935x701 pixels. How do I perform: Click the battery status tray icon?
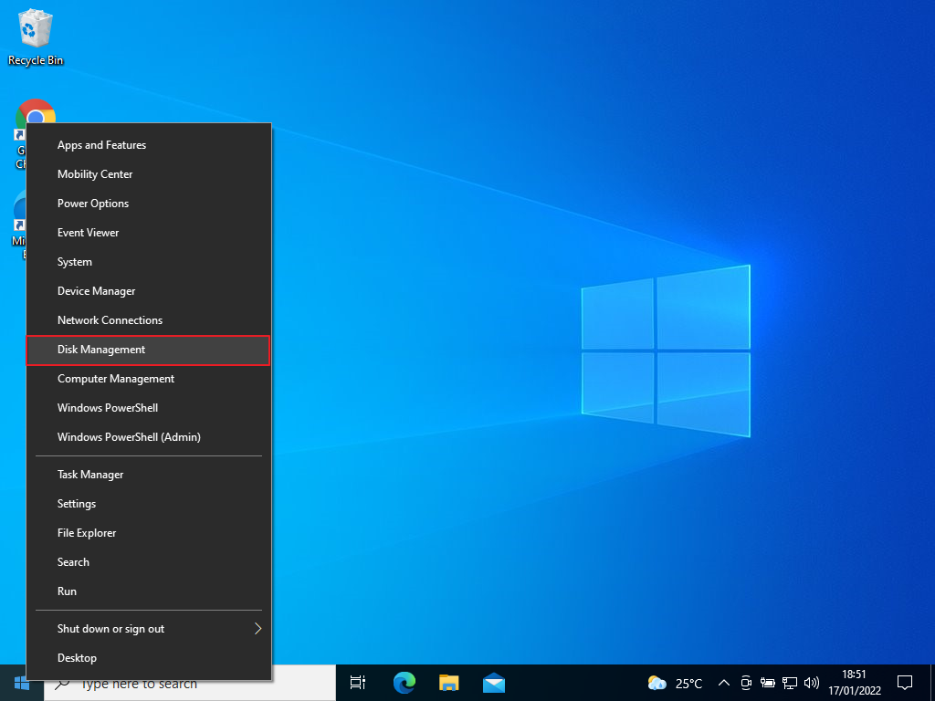click(767, 683)
